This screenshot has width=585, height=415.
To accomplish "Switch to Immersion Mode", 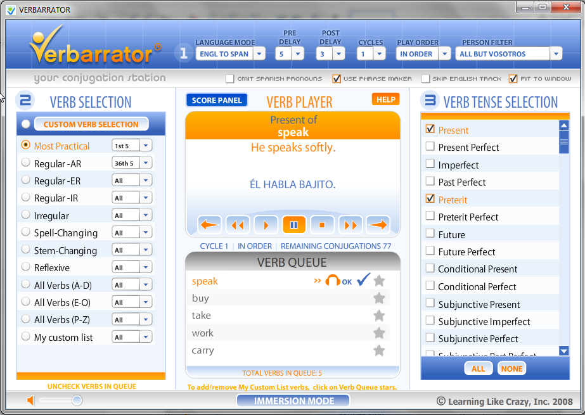I will coord(294,401).
